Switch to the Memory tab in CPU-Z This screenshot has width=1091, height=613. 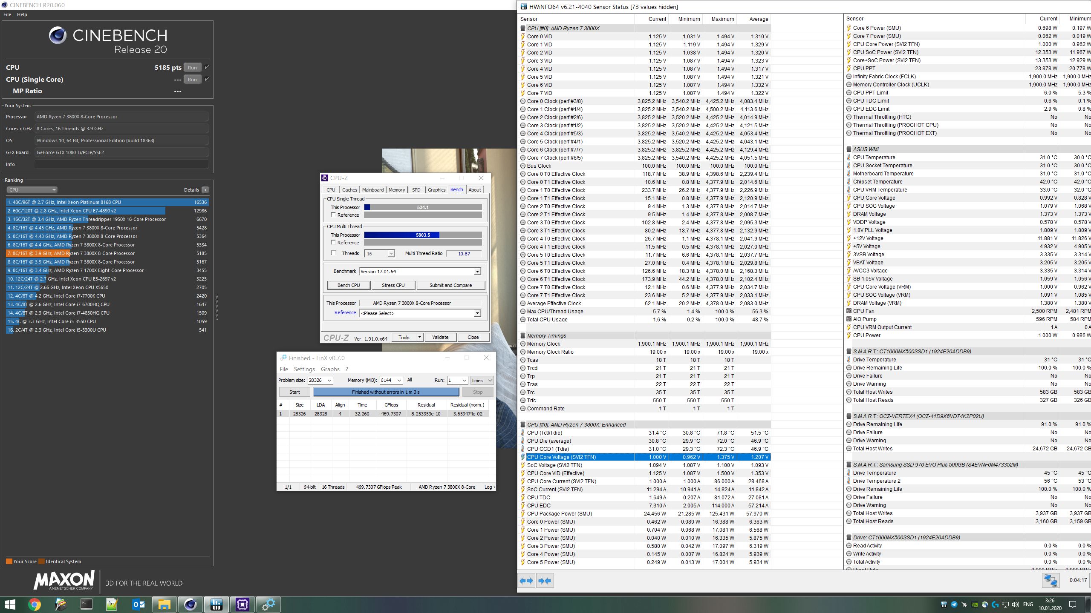tap(396, 190)
